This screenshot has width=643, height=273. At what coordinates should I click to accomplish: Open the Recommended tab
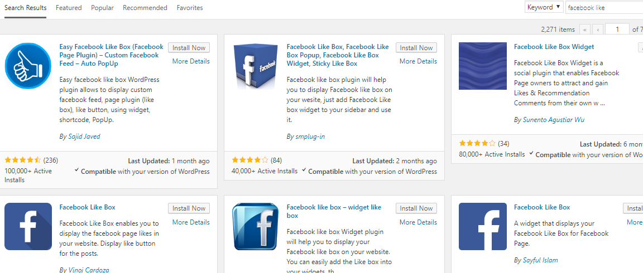click(145, 8)
